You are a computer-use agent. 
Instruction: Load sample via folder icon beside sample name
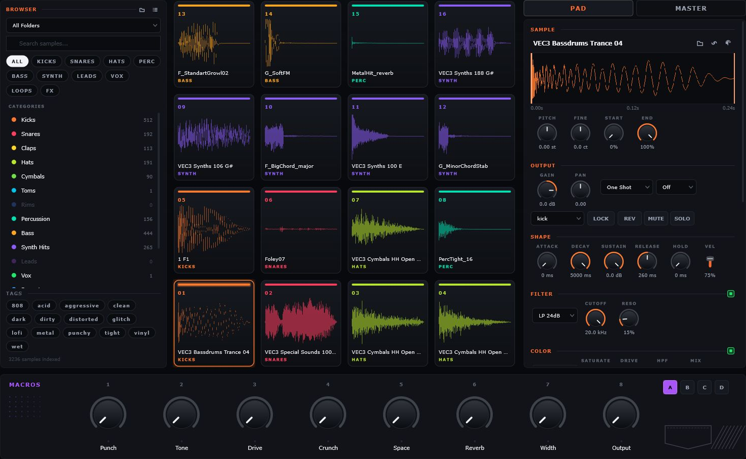(x=700, y=43)
